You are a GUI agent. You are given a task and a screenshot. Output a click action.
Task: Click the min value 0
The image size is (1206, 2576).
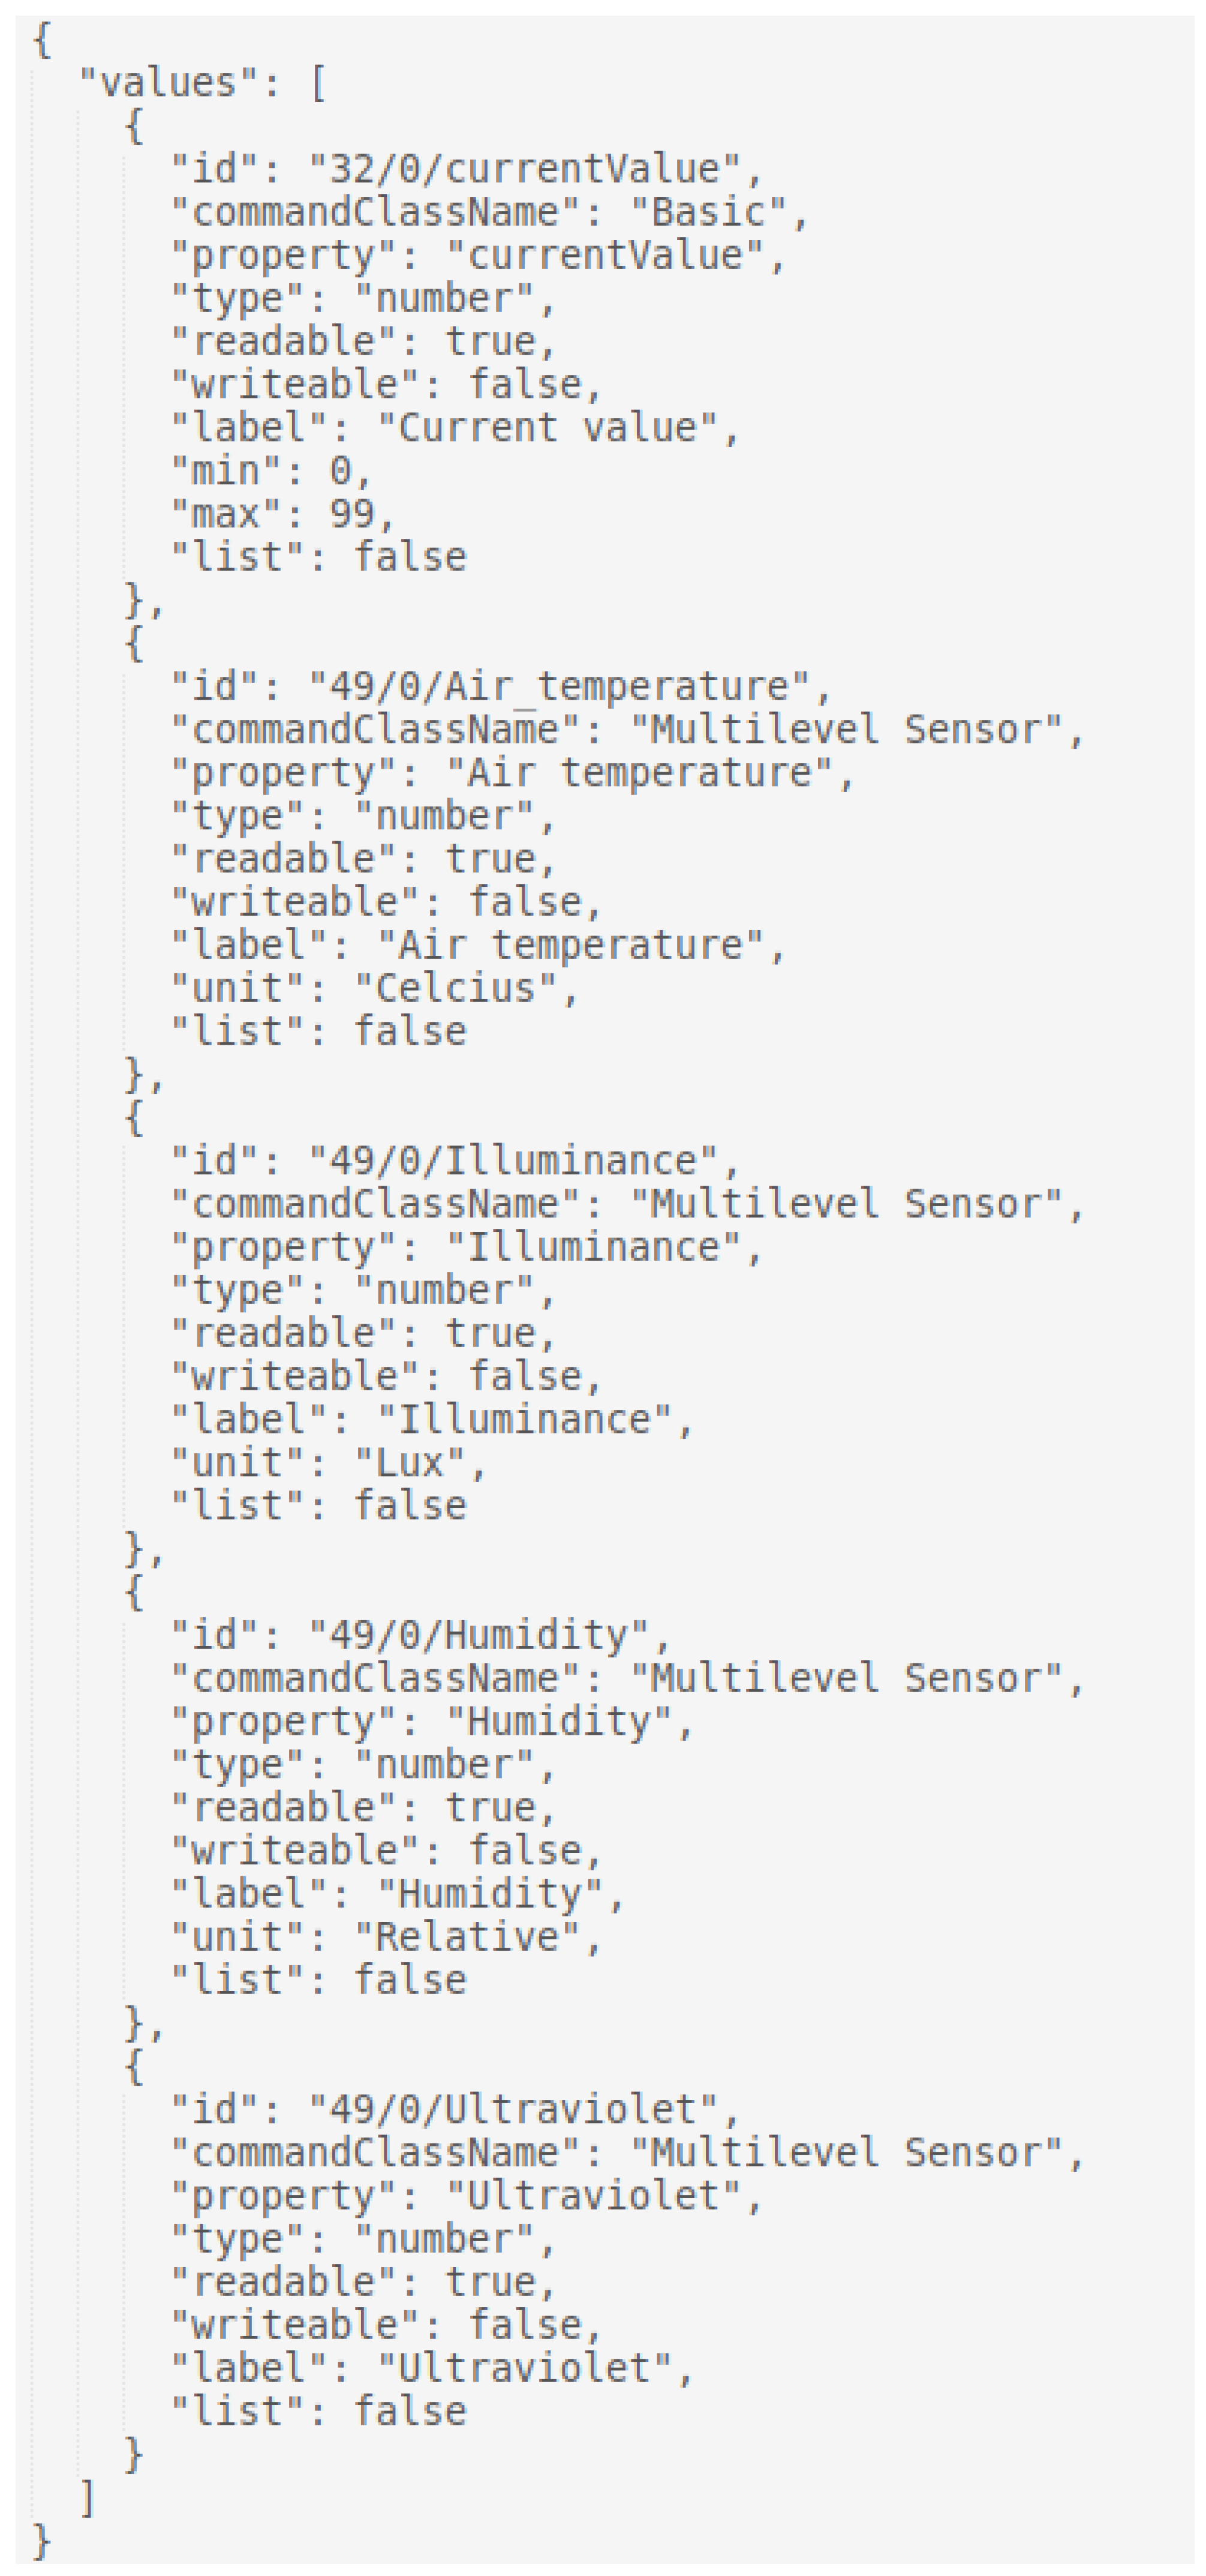click(341, 471)
